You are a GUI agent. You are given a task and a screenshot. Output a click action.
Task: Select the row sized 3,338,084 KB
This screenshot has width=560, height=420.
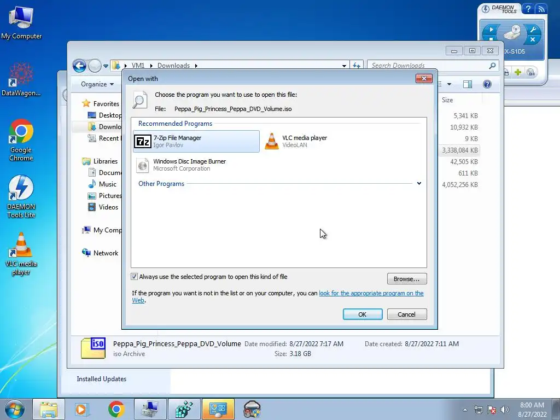459,150
